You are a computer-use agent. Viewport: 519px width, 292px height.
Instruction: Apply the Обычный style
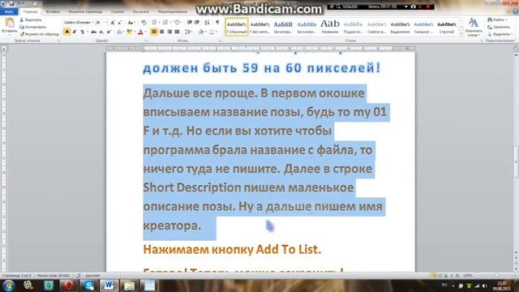coord(236,27)
